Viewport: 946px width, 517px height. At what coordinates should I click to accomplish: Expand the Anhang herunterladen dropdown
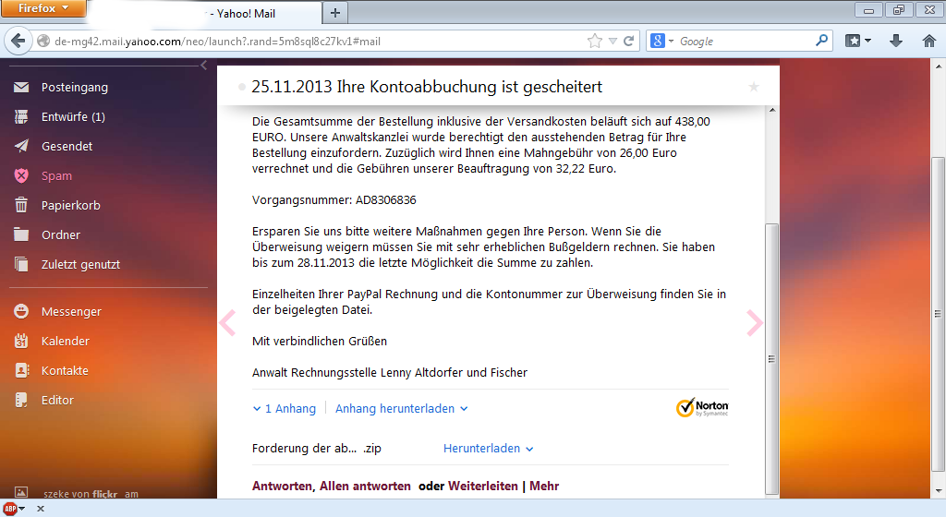coord(401,409)
